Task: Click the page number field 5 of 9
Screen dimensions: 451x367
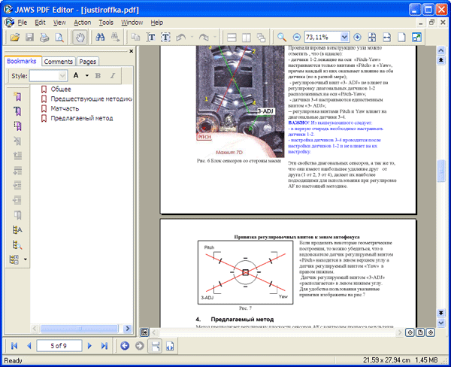Action: pos(59,346)
